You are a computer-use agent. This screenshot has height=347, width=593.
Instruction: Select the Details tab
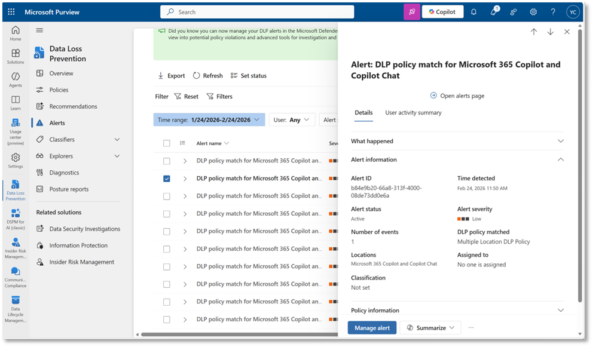point(363,113)
